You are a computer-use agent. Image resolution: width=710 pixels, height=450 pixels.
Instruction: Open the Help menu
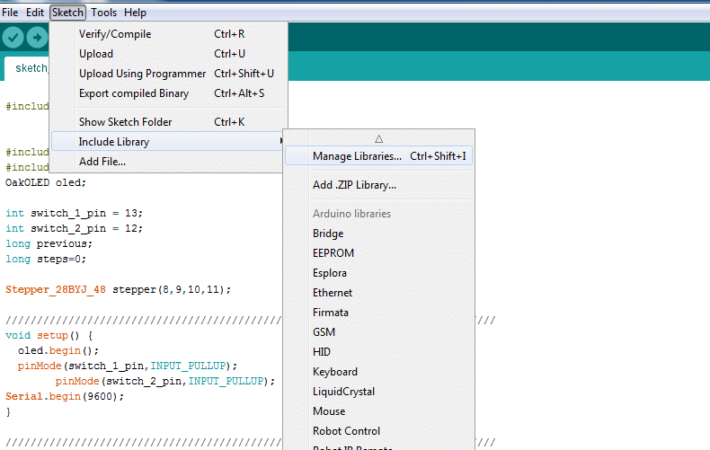tap(135, 13)
